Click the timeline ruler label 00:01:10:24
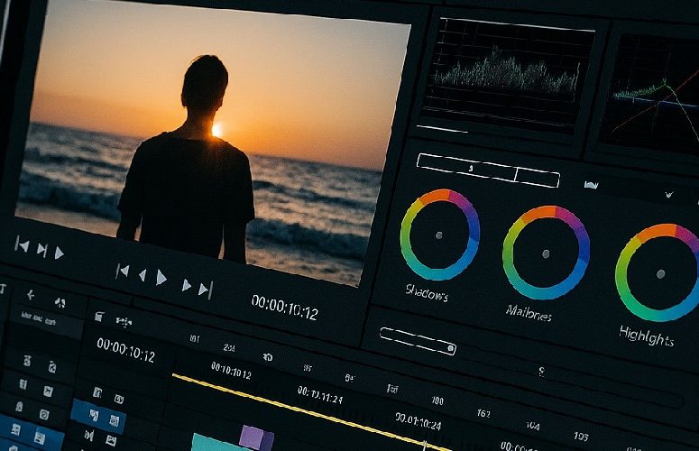699x451 pixels. (418, 420)
